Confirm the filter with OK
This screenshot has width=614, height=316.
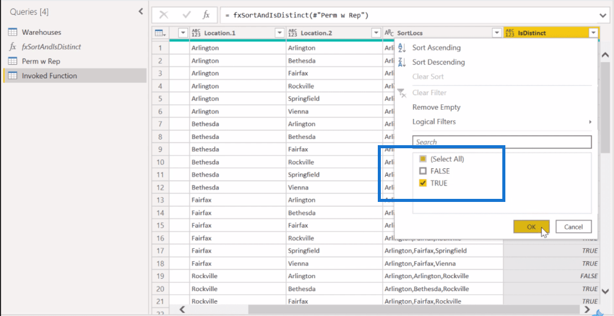(532, 227)
